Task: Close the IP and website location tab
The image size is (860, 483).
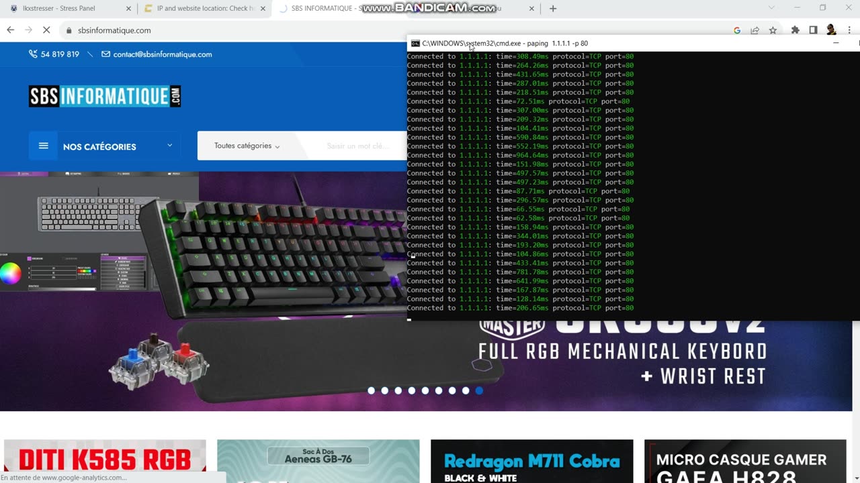Action: point(263,9)
